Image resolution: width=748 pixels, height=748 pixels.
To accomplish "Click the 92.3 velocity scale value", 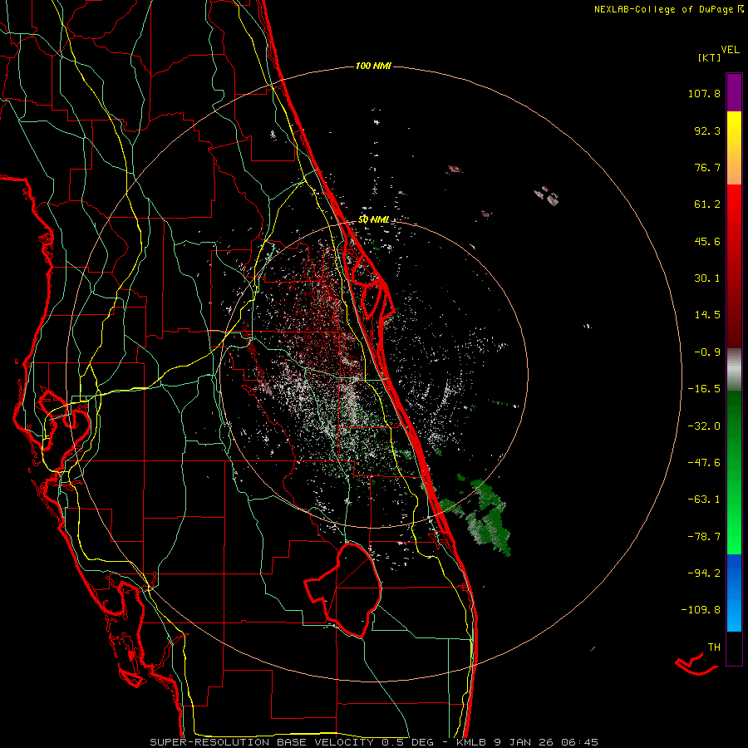I will [707, 130].
